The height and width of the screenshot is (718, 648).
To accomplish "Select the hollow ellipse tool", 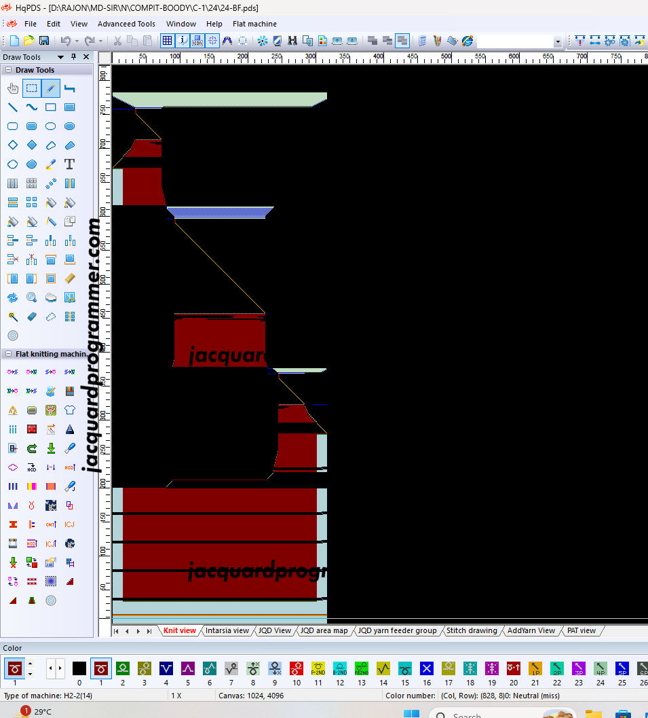I will (50, 126).
